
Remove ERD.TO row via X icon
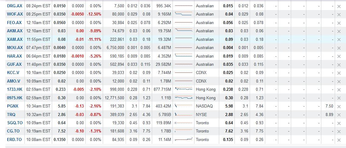pos(339,140)
